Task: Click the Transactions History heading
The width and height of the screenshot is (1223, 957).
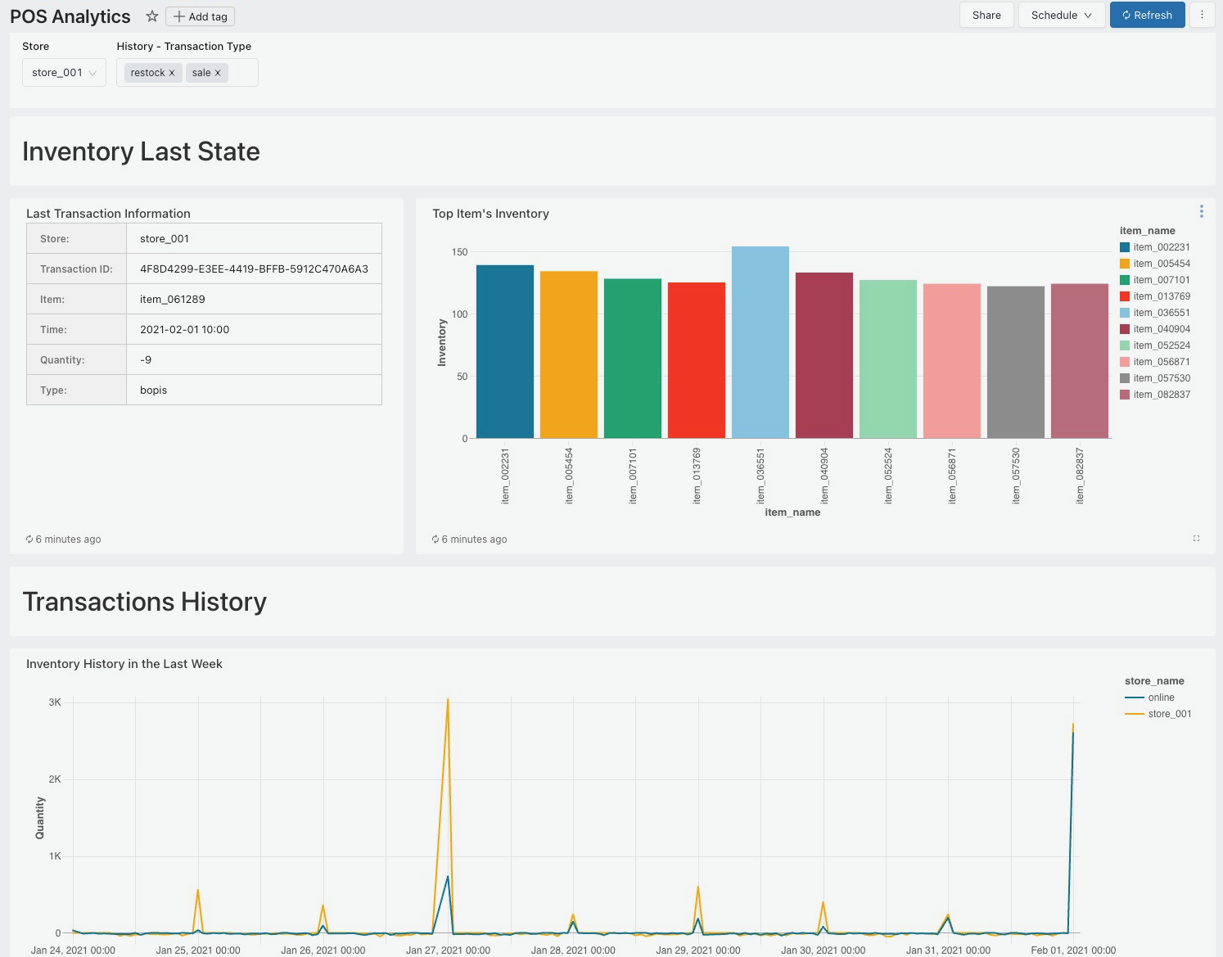Action: point(145,602)
